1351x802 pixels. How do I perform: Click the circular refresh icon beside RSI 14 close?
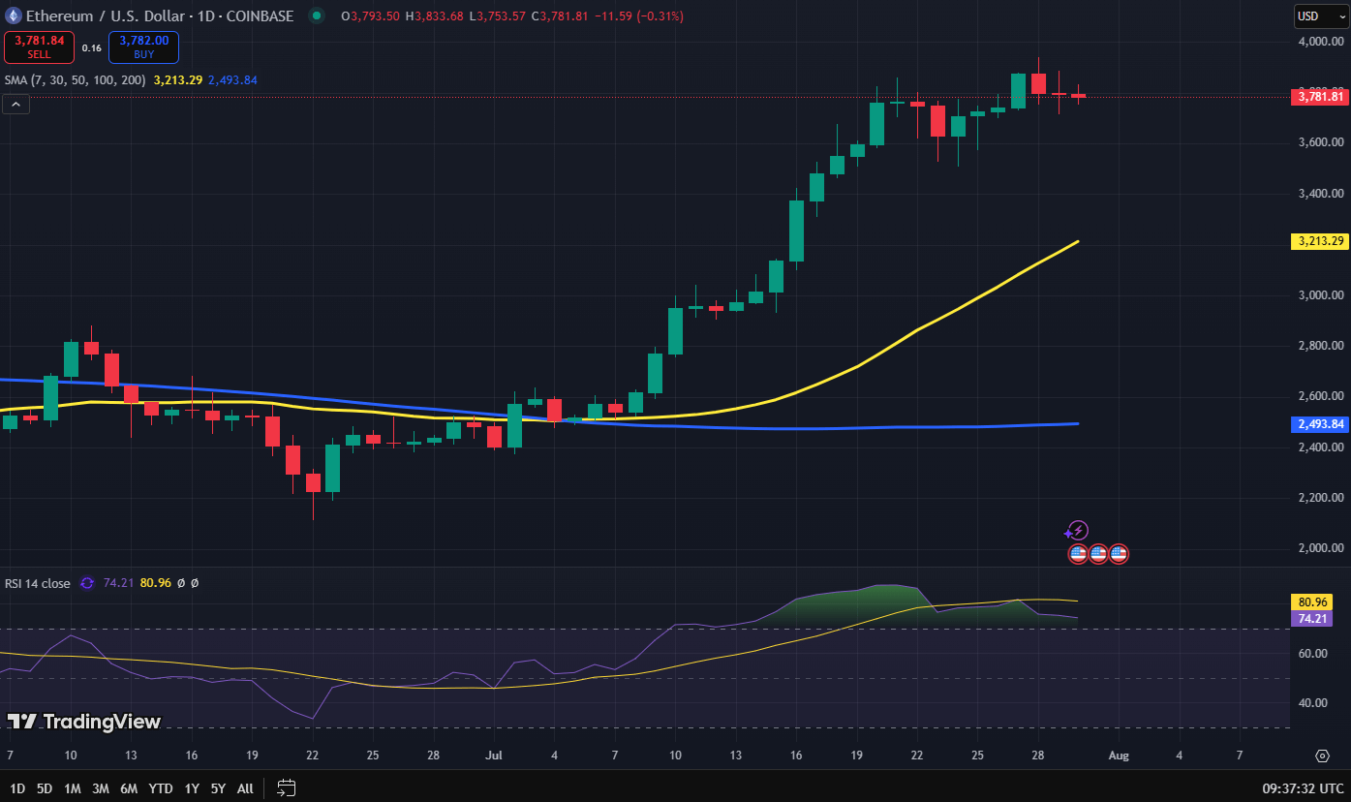pyautogui.click(x=87, y=583)
